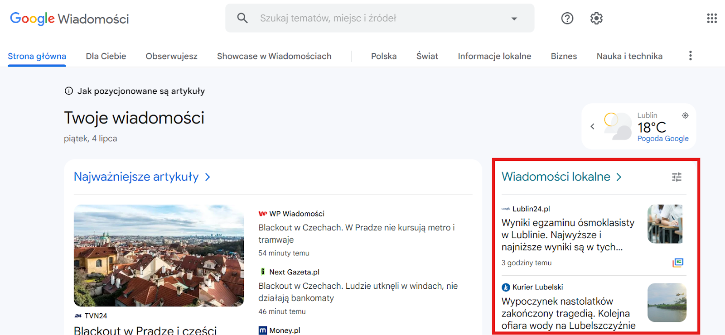Click the Google Wiadomości logo
Screen dimensions: 725x335
point(69,19)
